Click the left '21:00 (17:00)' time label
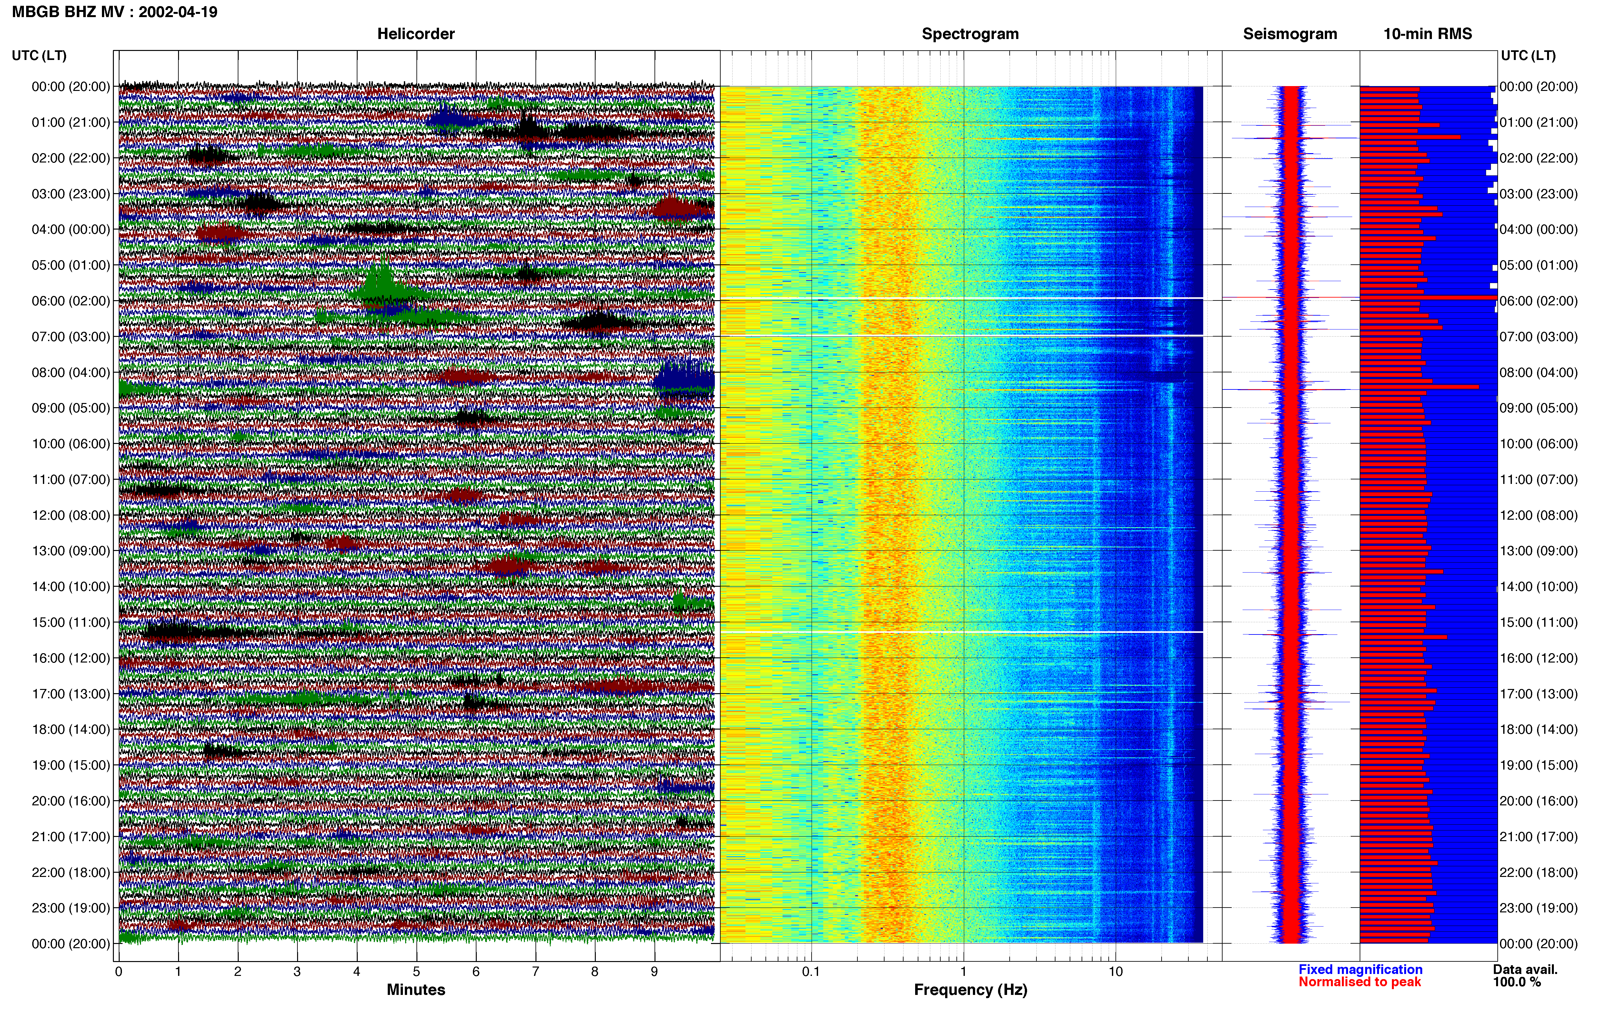 71,837
